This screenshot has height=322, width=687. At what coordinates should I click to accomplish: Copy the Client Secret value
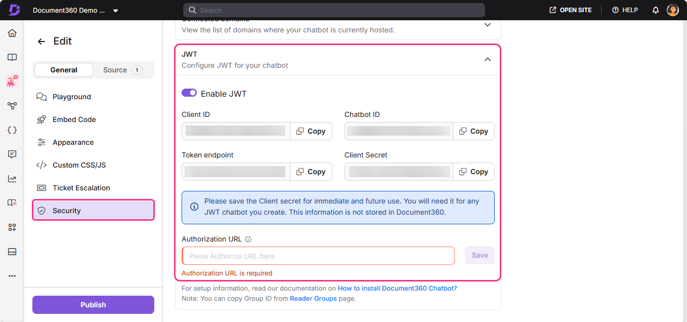coord(474,172)
